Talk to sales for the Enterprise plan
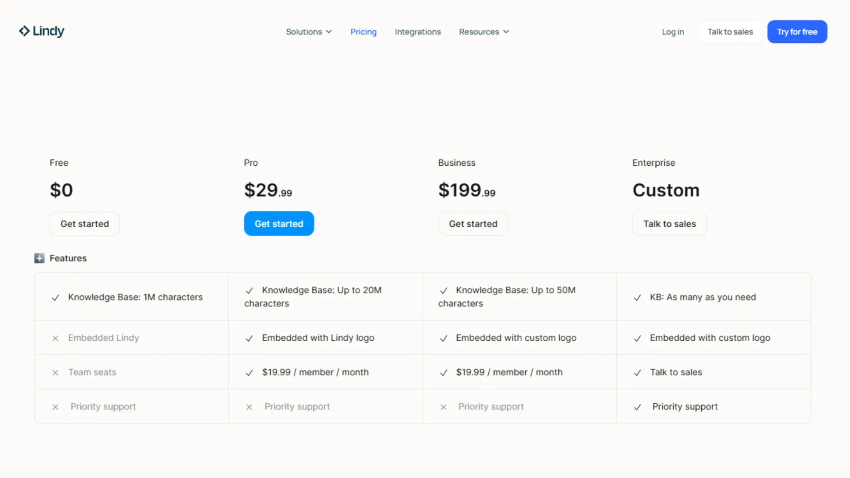The height and width of the screenshot is (478, 850). point(669,223)
